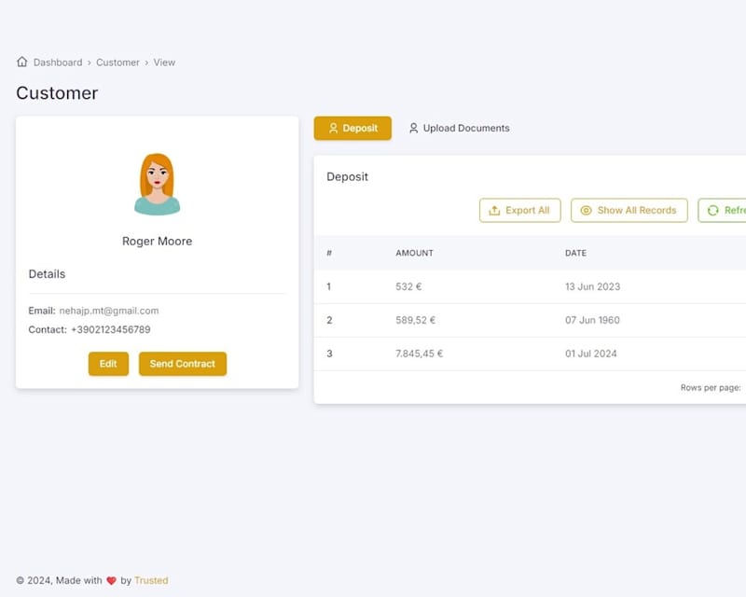The width and height of the screenshot is (746, 597).
Task: Click the customer avatar image
Action: pos(157,185)
